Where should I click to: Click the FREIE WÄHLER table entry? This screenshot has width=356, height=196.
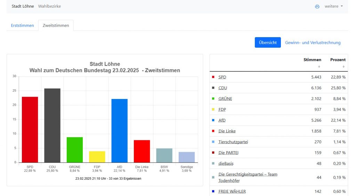click(x=232, y=191)
